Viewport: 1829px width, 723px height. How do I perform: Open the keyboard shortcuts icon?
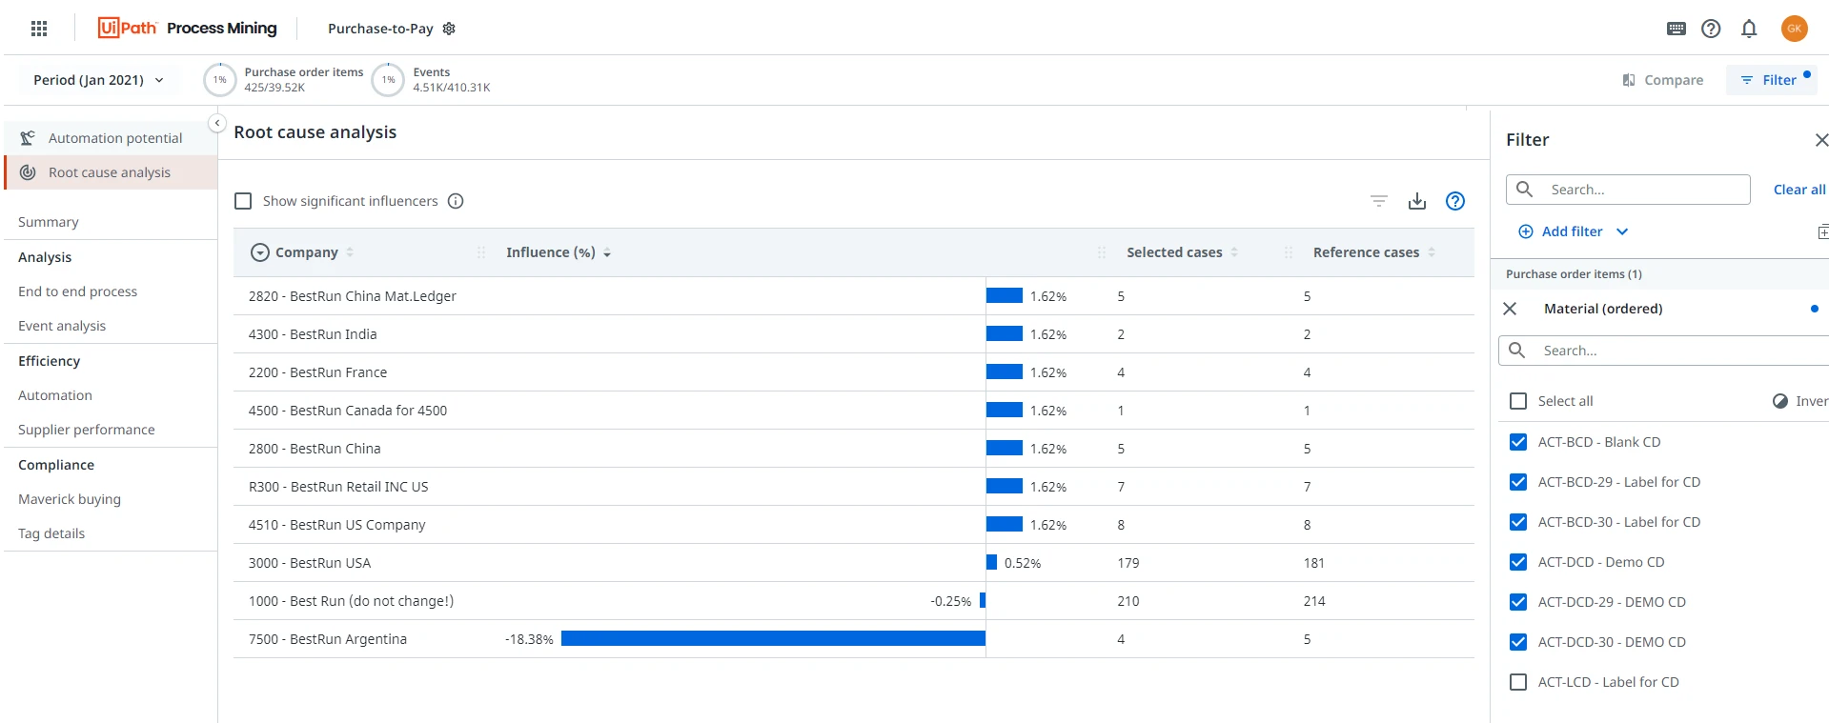click(1677, 29)
